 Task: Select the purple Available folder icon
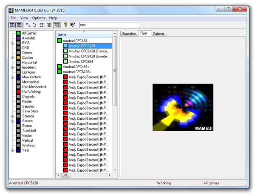[18, 38]
